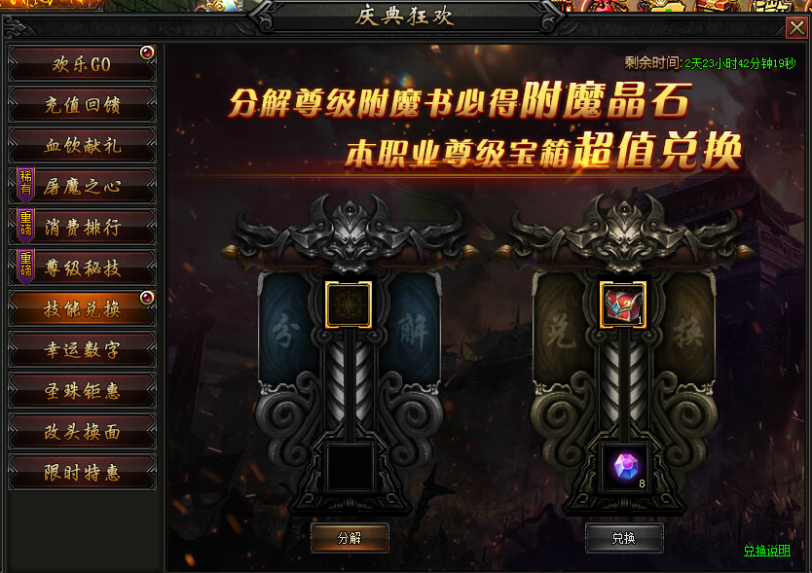Open the 欢乐GO tab
Image resolution: width=812 pixels, height=573 pixels.
82,64
